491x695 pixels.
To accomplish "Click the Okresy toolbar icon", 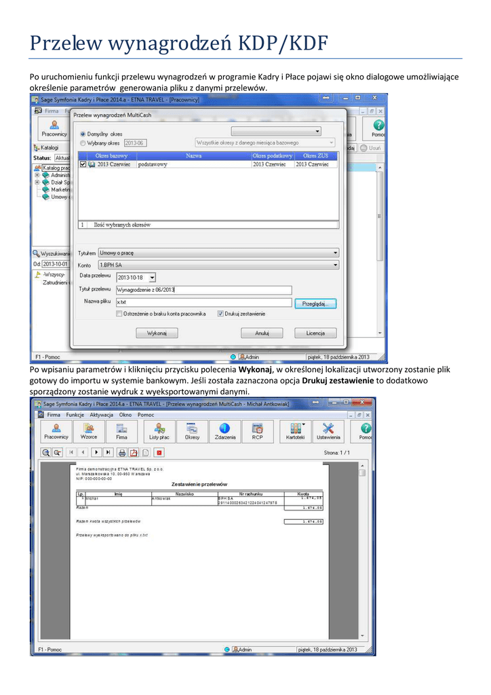I will point(192,432).
